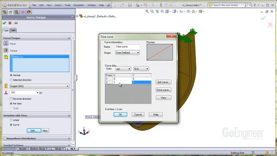Accept Force/Torque with green checkmark

tap(4, 23)
